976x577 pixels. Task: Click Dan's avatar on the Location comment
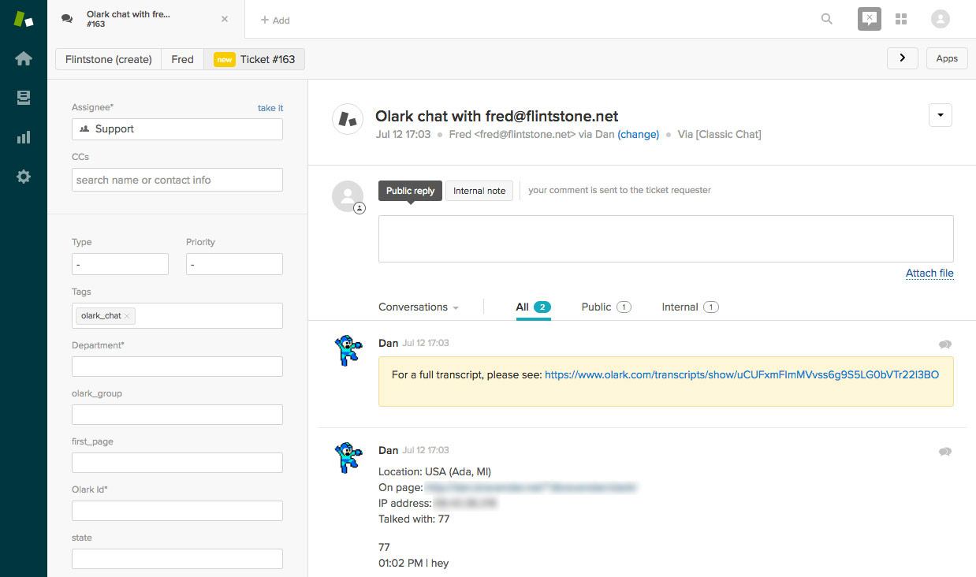[348, 457]
